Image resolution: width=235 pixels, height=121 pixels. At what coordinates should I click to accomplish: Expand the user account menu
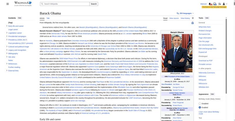224,4
